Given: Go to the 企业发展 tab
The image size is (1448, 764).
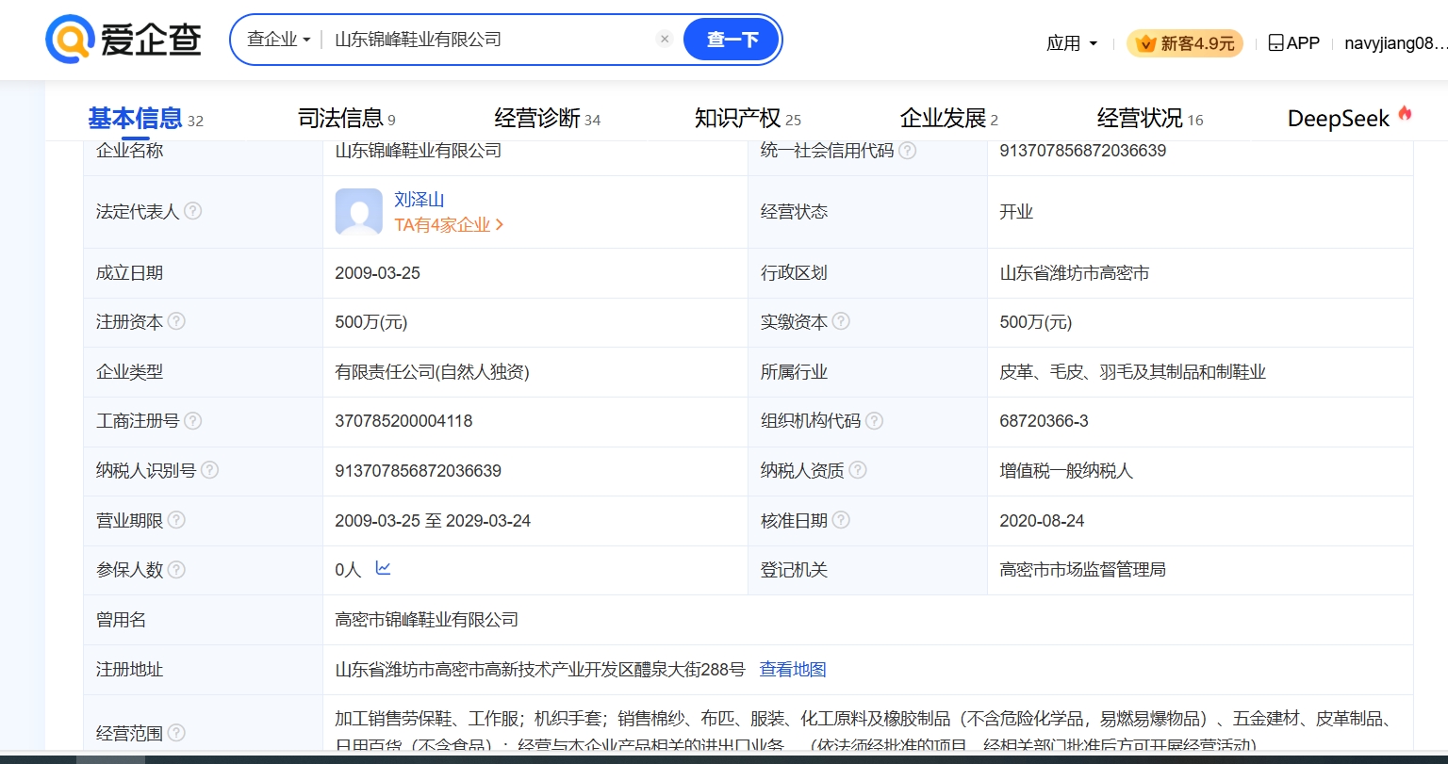Looking at the screenshot, I should pos(949,119).
